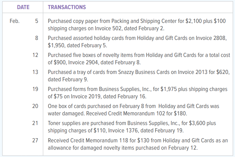This screenshot has width=235, height=157.
Task: Click date 8 in the date column
Action: click(x=37, y=38)
